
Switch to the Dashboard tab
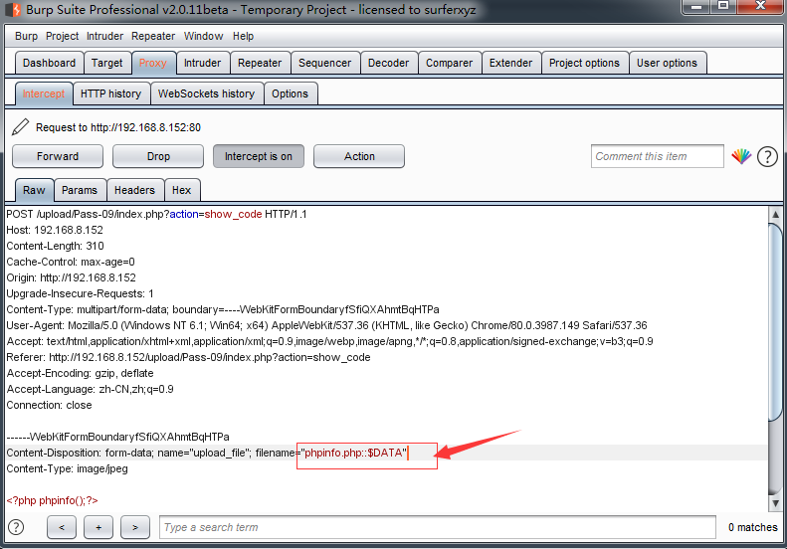[x=49, y=64]
